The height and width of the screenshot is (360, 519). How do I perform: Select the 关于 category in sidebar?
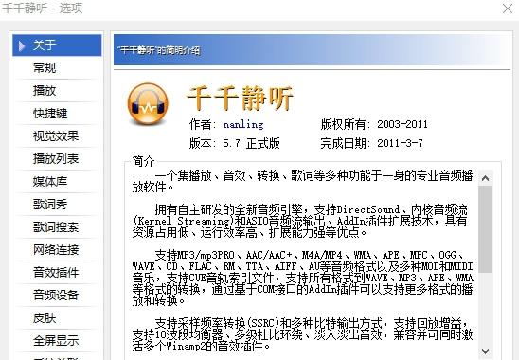tap(57, 45)
